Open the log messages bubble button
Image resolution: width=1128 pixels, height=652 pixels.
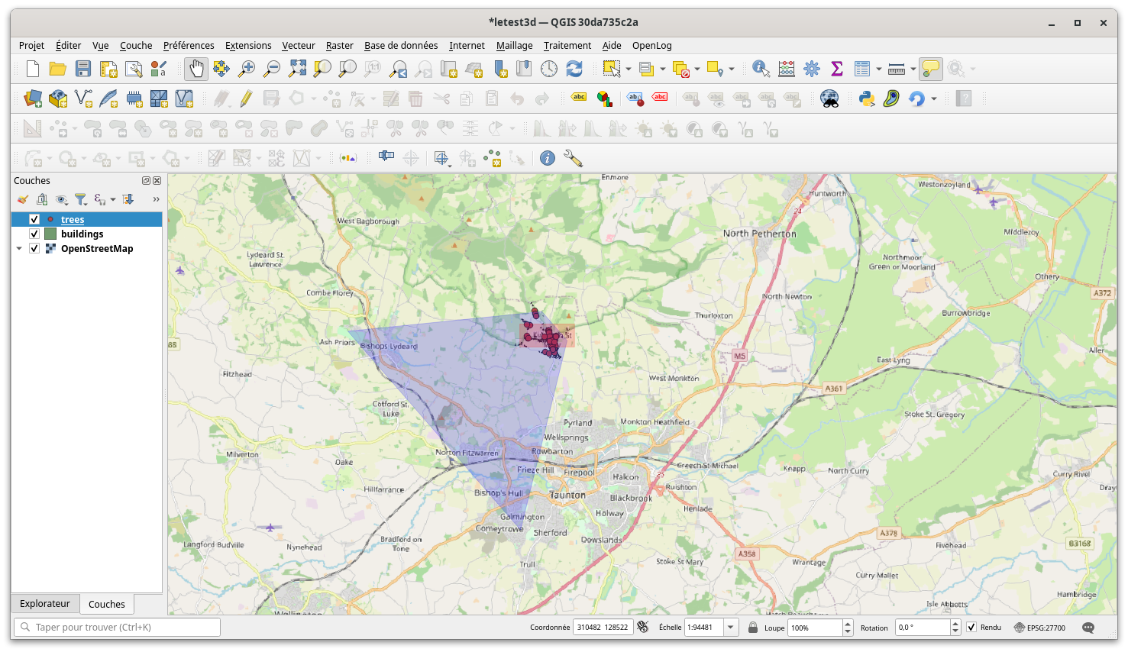point(1088,627)
